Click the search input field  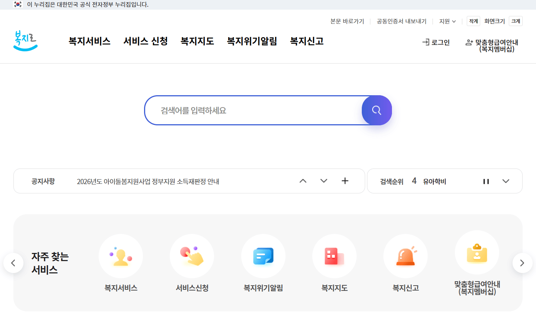pos(242,110)
